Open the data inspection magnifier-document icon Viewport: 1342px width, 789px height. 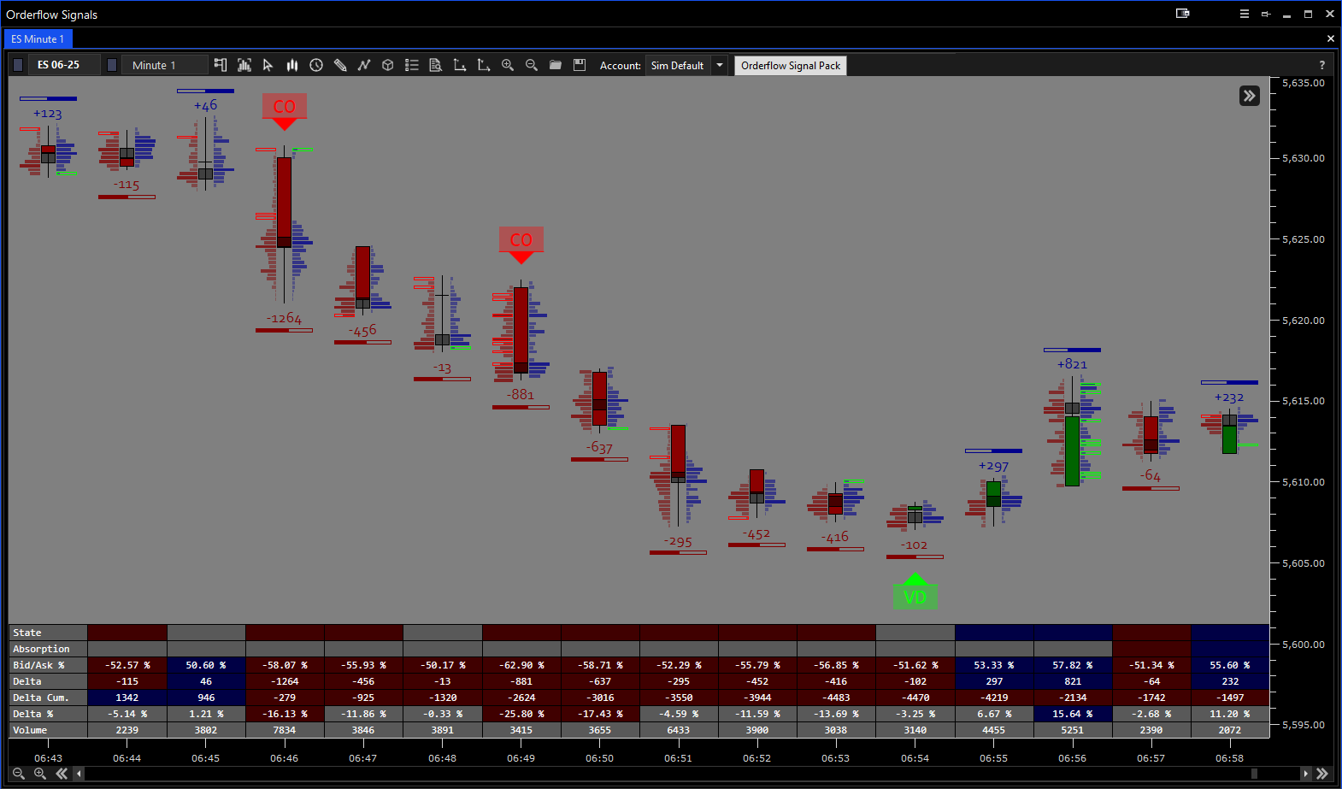[436, 65]
